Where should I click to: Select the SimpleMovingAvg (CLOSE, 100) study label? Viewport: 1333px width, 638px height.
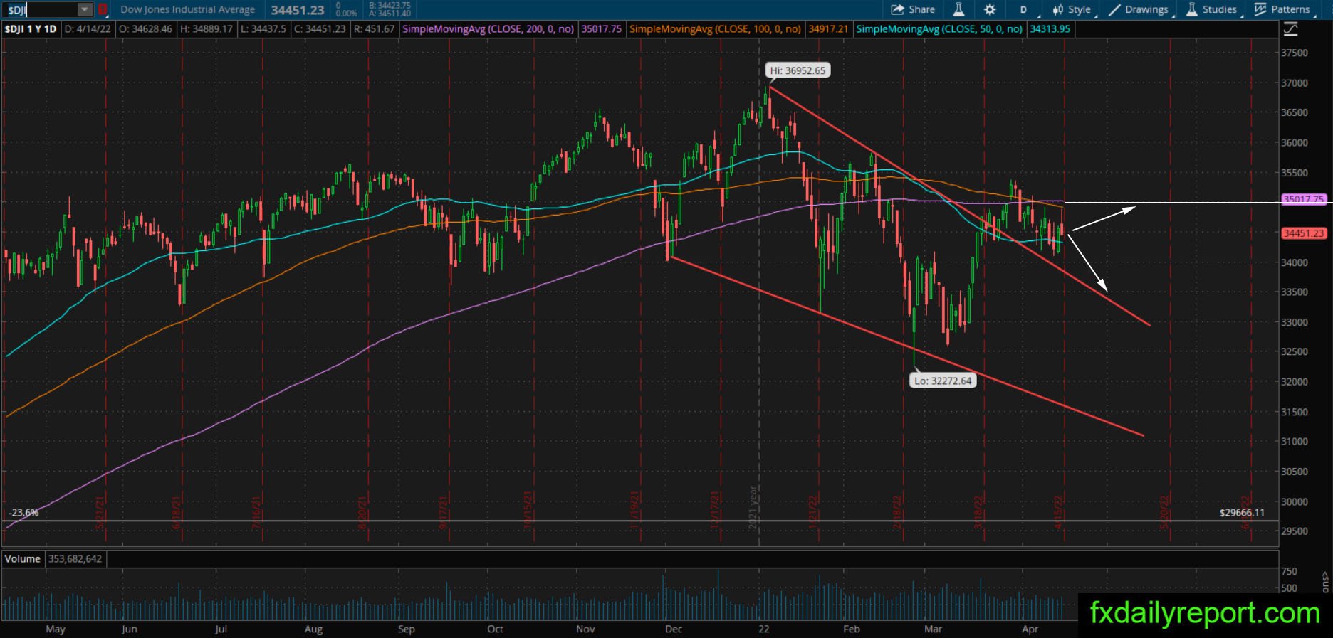pos(716,29)
